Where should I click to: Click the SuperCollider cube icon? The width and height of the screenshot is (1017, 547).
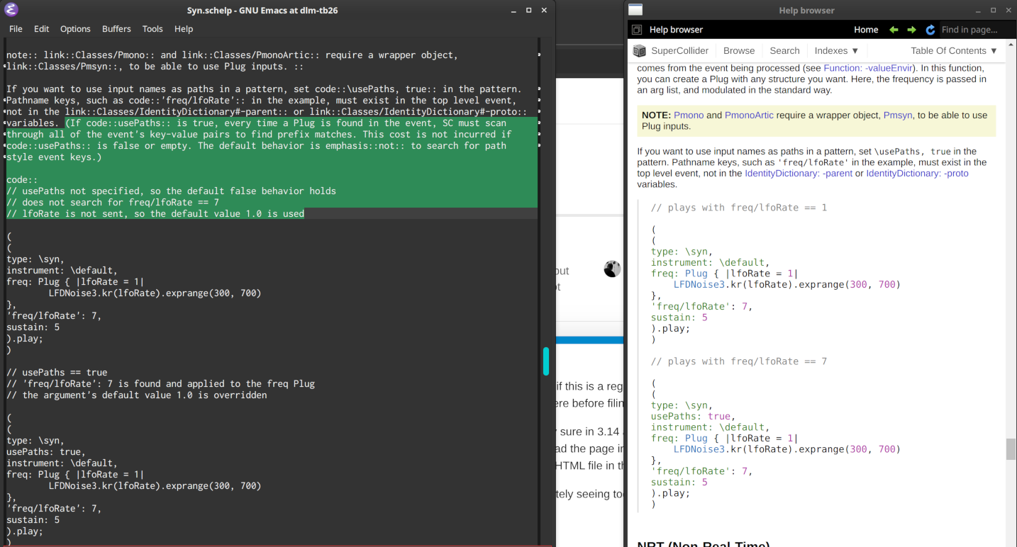(640, 51)
